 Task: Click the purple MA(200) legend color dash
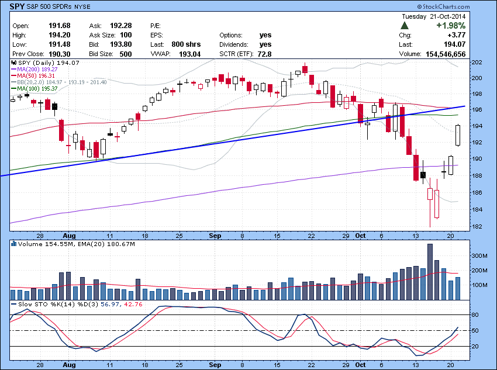13,70
